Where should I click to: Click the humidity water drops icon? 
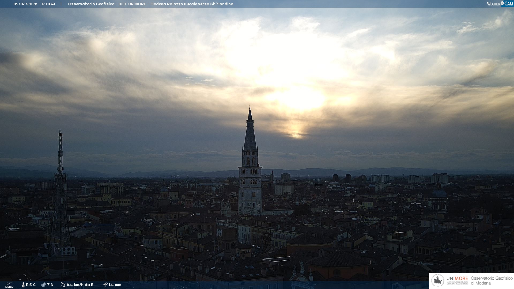(43, 285)
